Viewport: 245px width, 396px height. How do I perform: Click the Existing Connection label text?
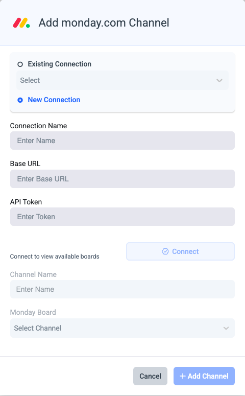(60, 64)
